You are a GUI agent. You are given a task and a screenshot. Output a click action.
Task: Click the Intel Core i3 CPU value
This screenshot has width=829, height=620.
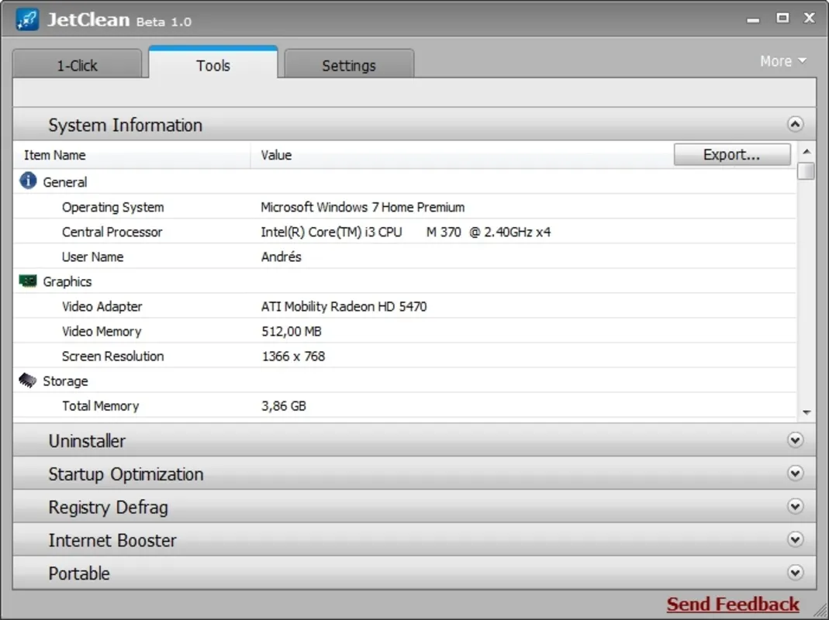406,232
